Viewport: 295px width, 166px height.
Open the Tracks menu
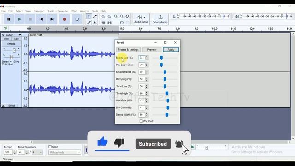(x=51, y=11)
